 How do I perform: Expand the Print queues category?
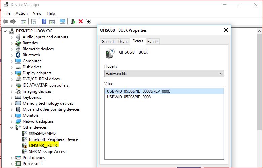coord(11,158)
